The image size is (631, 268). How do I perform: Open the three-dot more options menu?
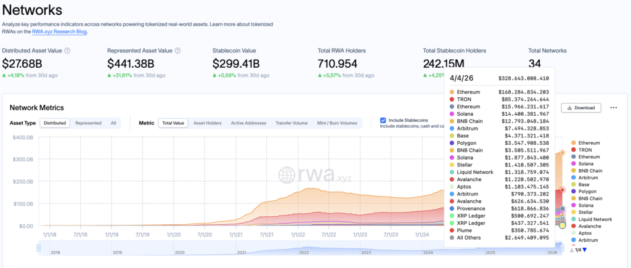(x=613, y=108)
